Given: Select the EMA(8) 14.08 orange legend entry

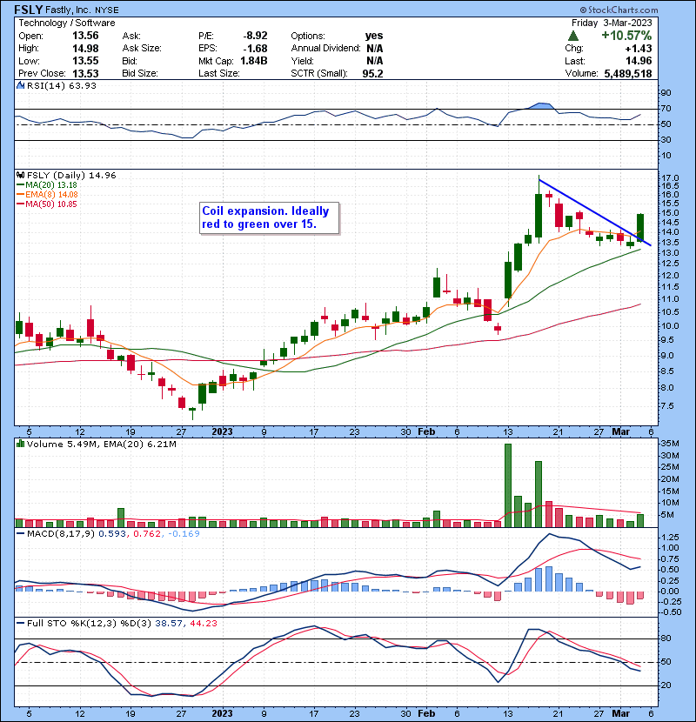Looking at the screenshot, I should (x=46, y=195).
